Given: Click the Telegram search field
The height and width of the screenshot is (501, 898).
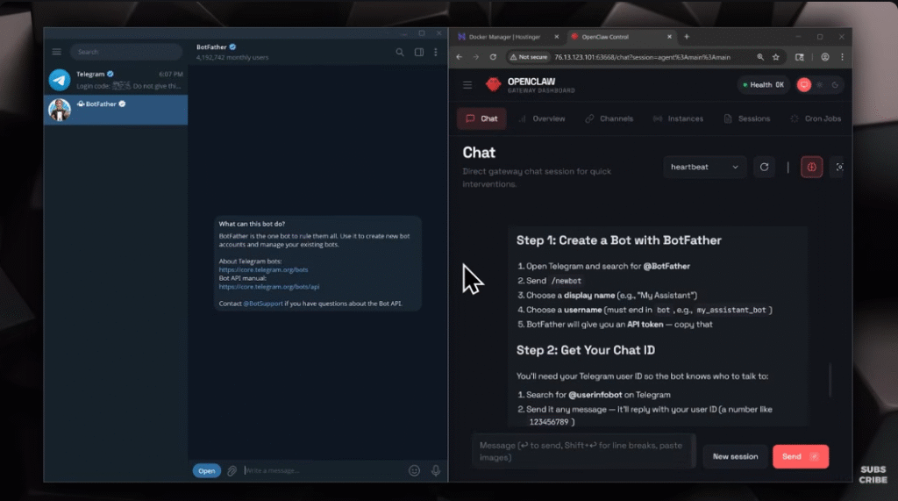Looking at the screenshot, I should (126, 52).
